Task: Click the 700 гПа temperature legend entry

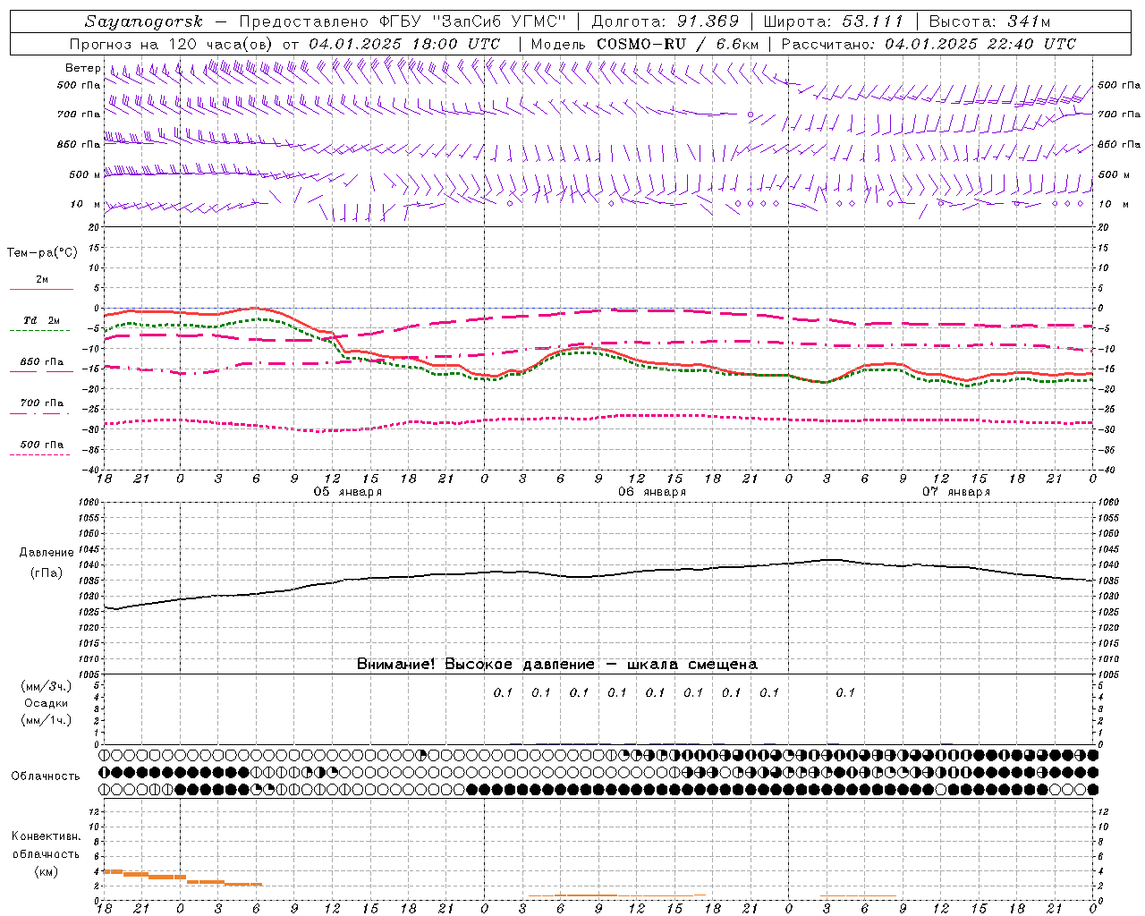Action: 42,403
